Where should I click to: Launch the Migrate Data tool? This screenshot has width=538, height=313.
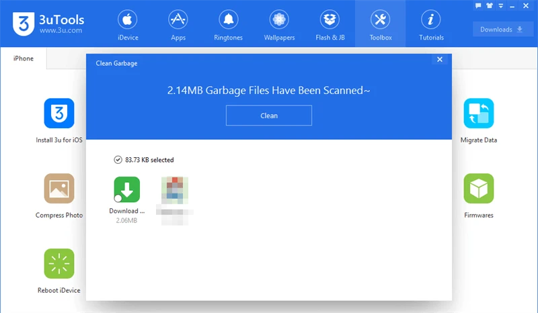[x=478, y=114]
